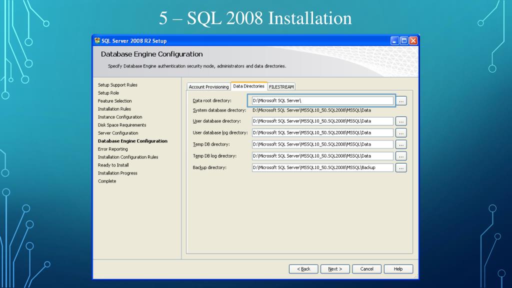Click the User database directory path field
The image size is (512, 288).
tap(322, 121)
